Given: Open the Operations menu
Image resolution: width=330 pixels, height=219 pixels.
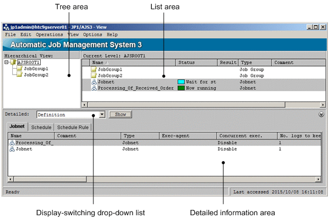Looking at the screenshot, I should coord(49,34).
